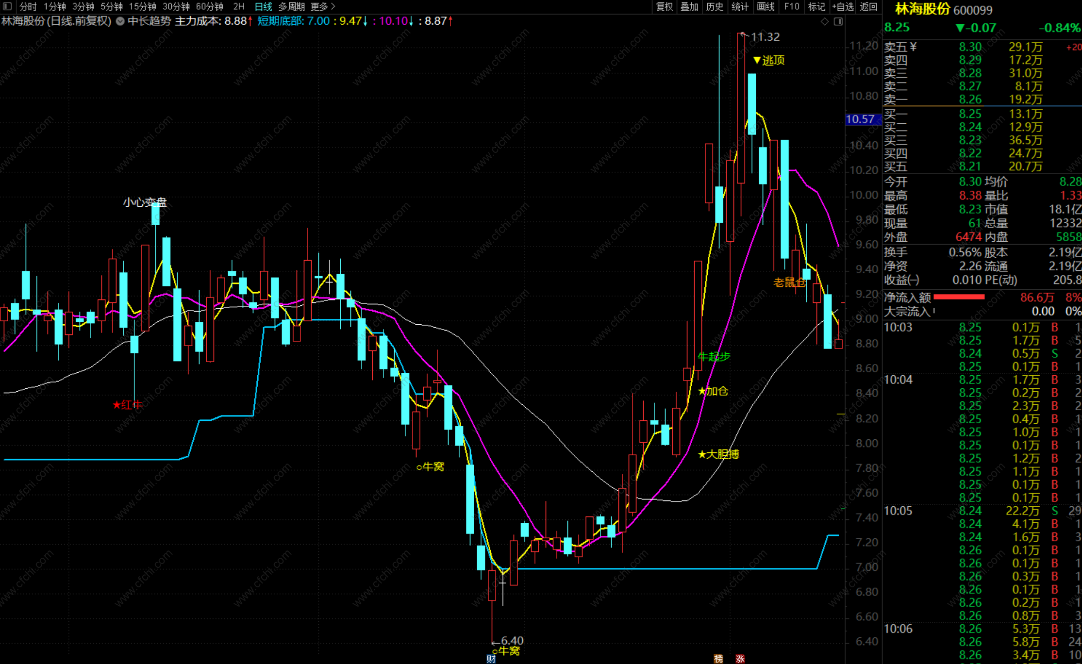
Task: Click the 财 marker at chart bottom
Action: point(491,659)
